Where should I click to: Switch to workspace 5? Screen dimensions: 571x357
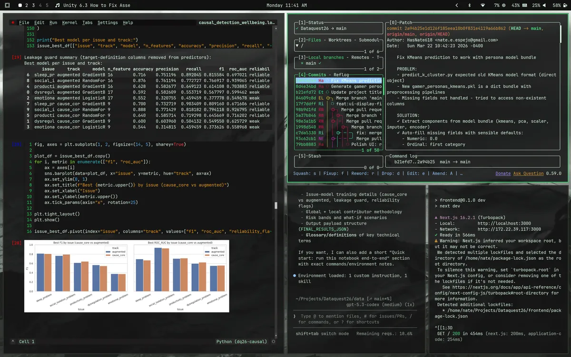click(47, 5)
